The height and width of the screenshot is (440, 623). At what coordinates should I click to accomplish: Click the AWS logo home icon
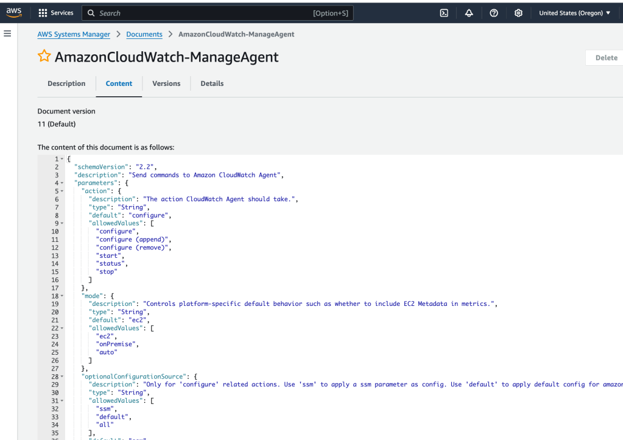tap(14, 12)
